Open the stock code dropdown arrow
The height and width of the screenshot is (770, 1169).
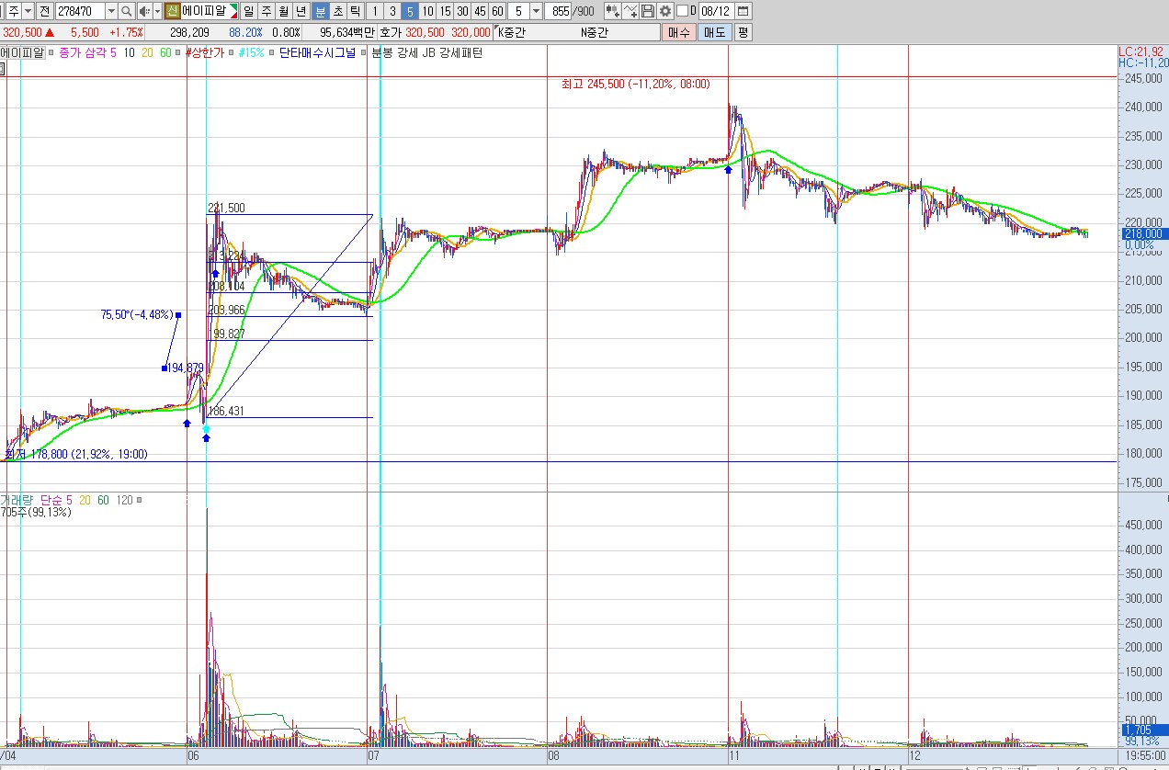click(111, 11)
